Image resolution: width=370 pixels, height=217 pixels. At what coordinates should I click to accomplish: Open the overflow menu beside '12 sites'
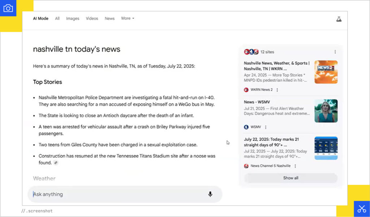[x=335, y=52]
